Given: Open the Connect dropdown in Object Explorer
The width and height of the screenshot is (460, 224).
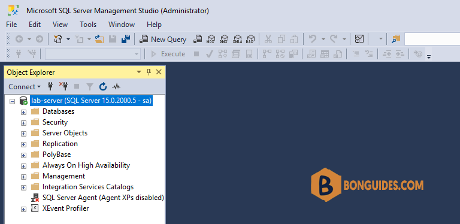Looking at the screenshot, I should [25, 86].
